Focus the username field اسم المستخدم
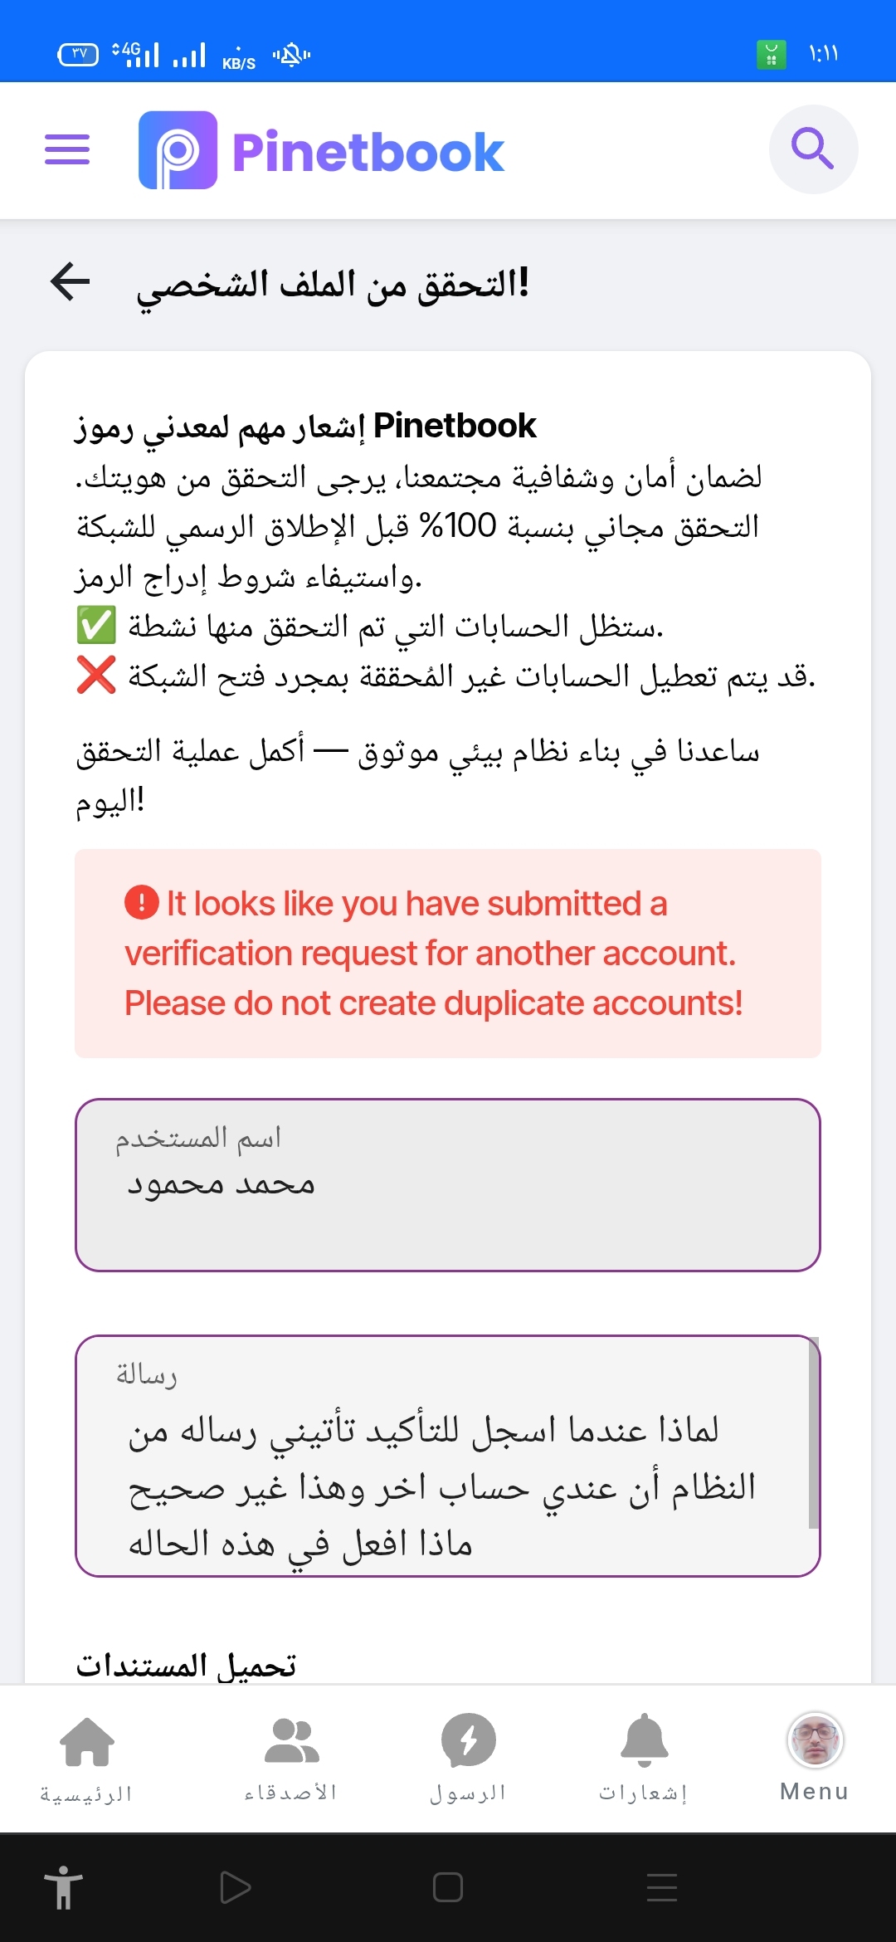This screenshot has height=1942, width=896. coord(448,1185)
